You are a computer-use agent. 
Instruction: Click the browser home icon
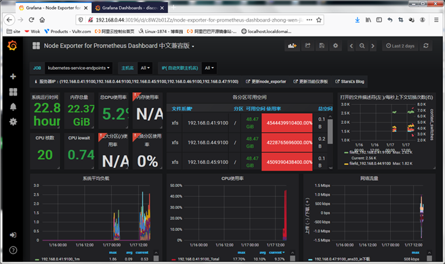(x=42, y=20)
